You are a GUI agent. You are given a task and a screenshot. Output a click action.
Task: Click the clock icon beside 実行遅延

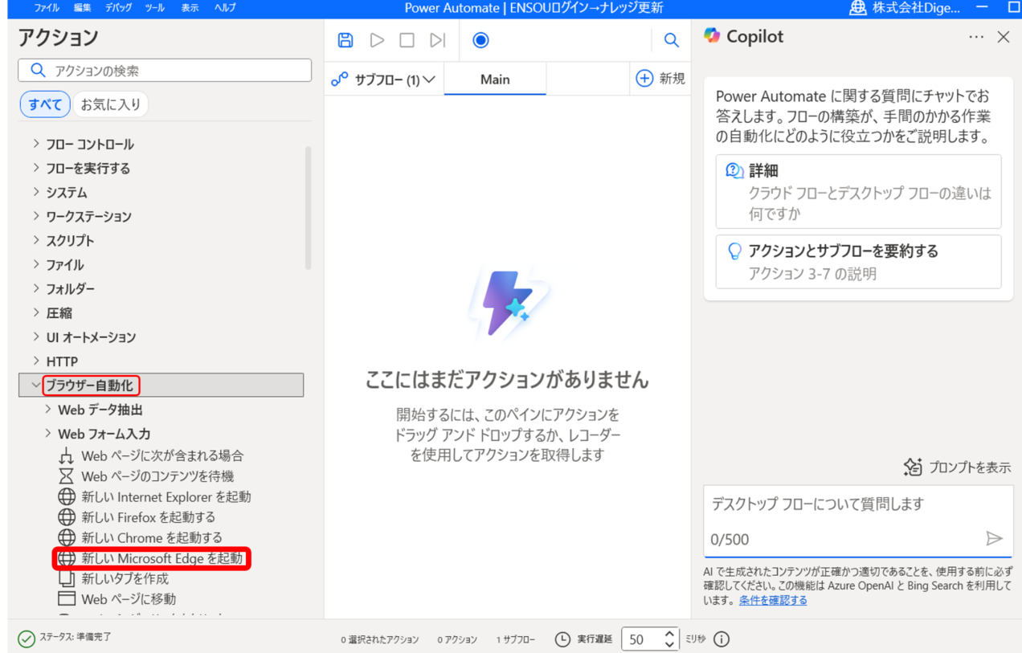563,639
